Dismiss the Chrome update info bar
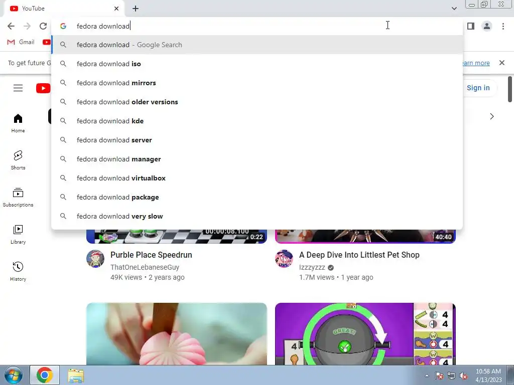This screenshot has width=514, height=385. click(501, 63)
